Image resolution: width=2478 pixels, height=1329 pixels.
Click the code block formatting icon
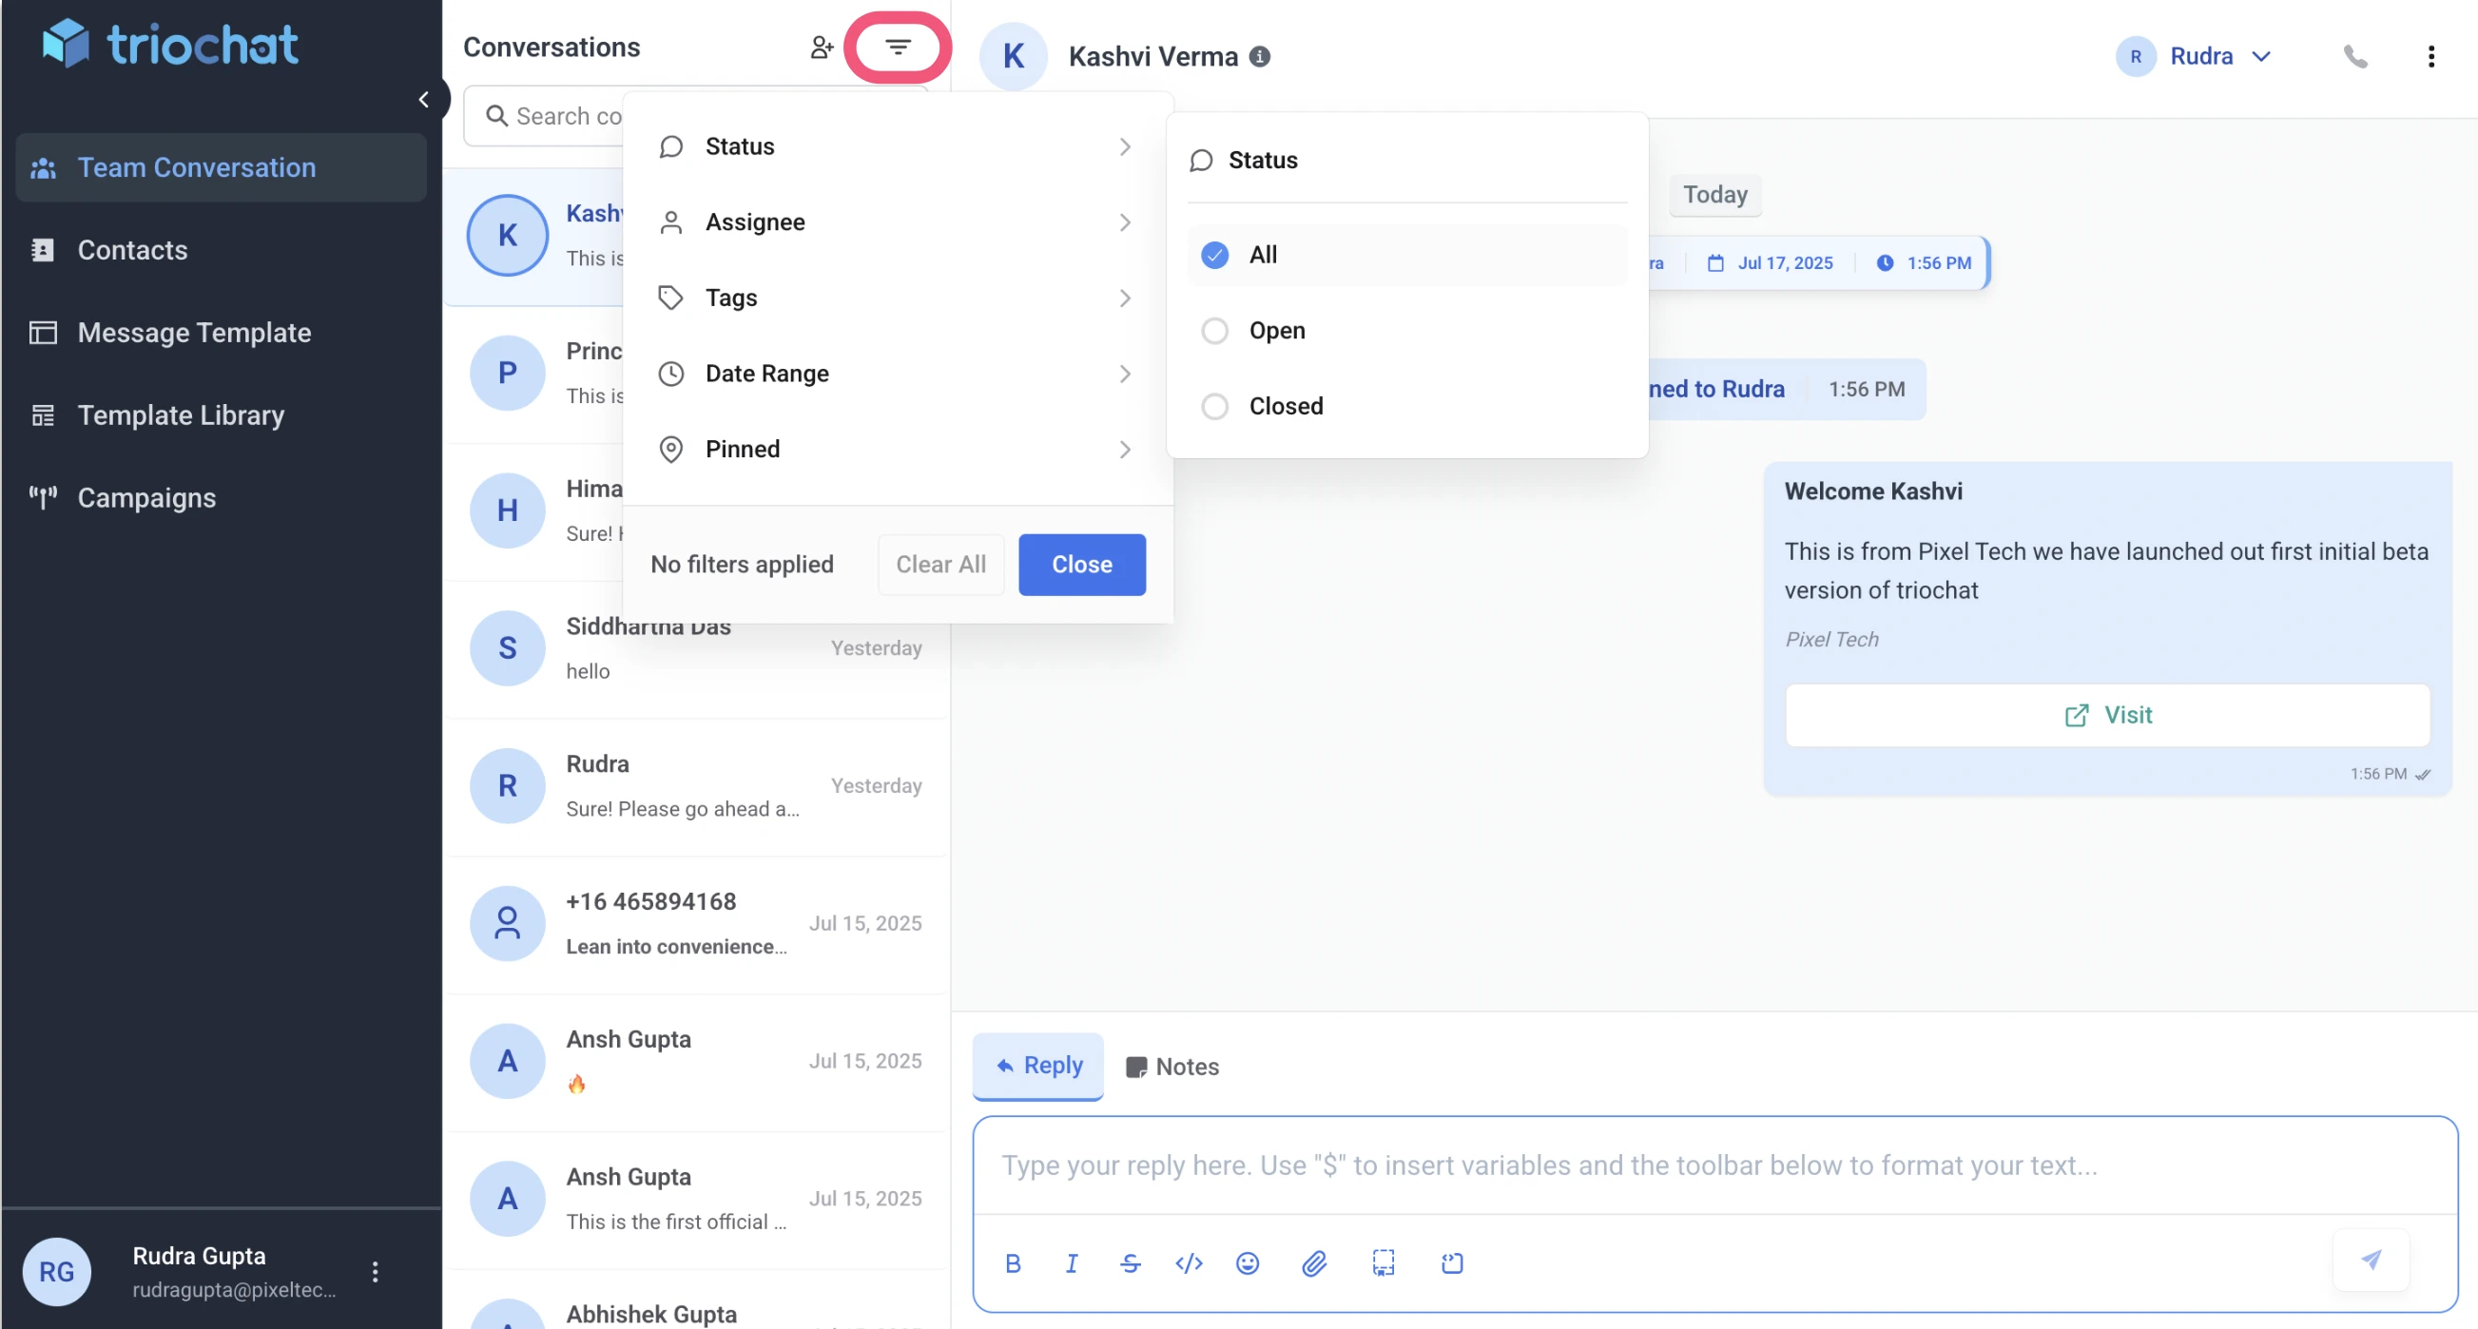1189,1263
